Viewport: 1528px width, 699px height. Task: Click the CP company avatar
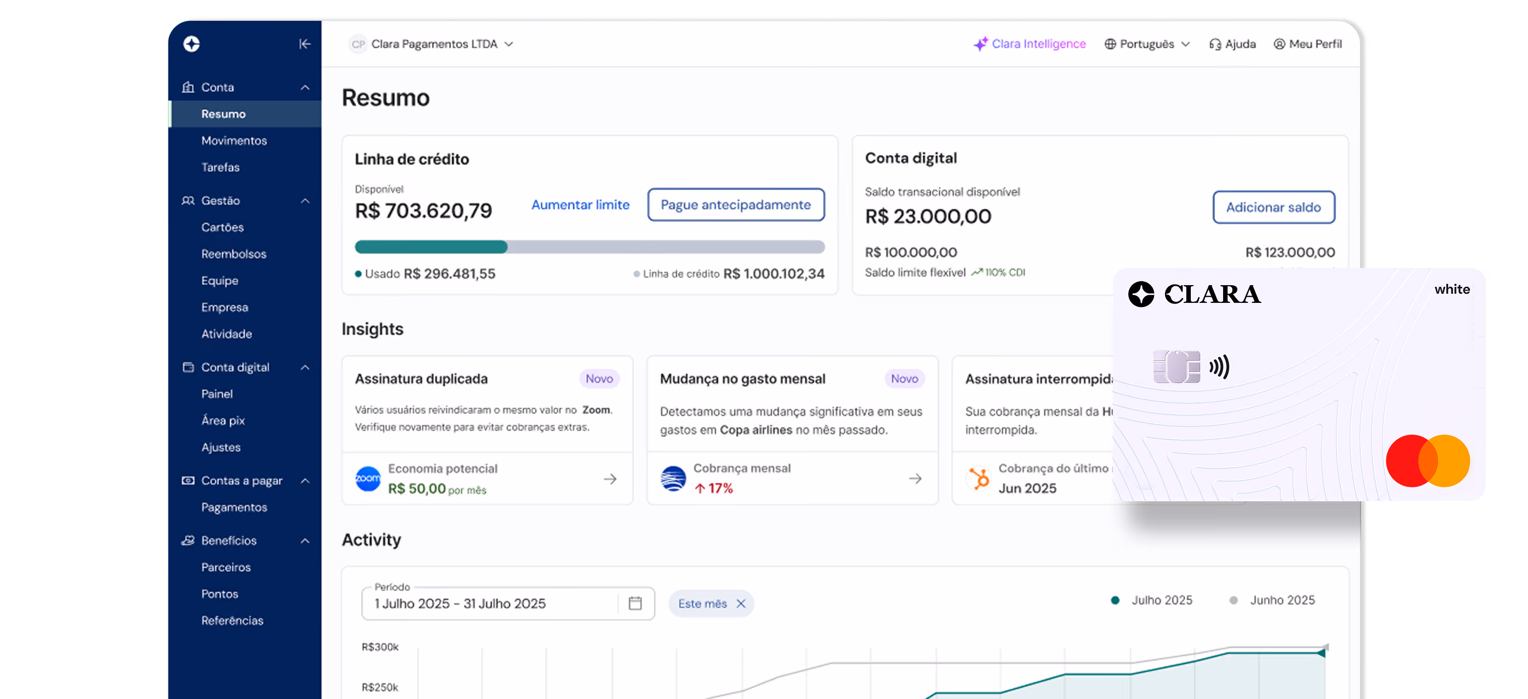(x=358, y=44)
